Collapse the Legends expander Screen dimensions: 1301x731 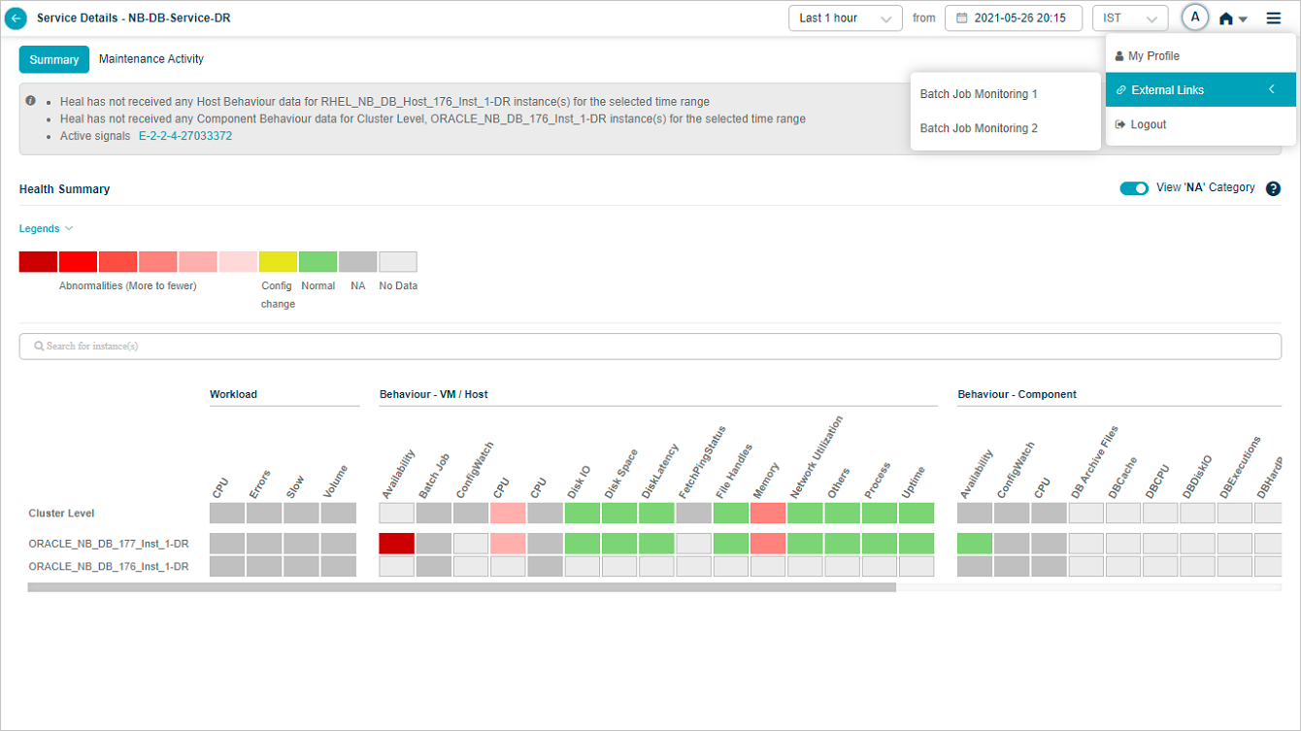46,229
